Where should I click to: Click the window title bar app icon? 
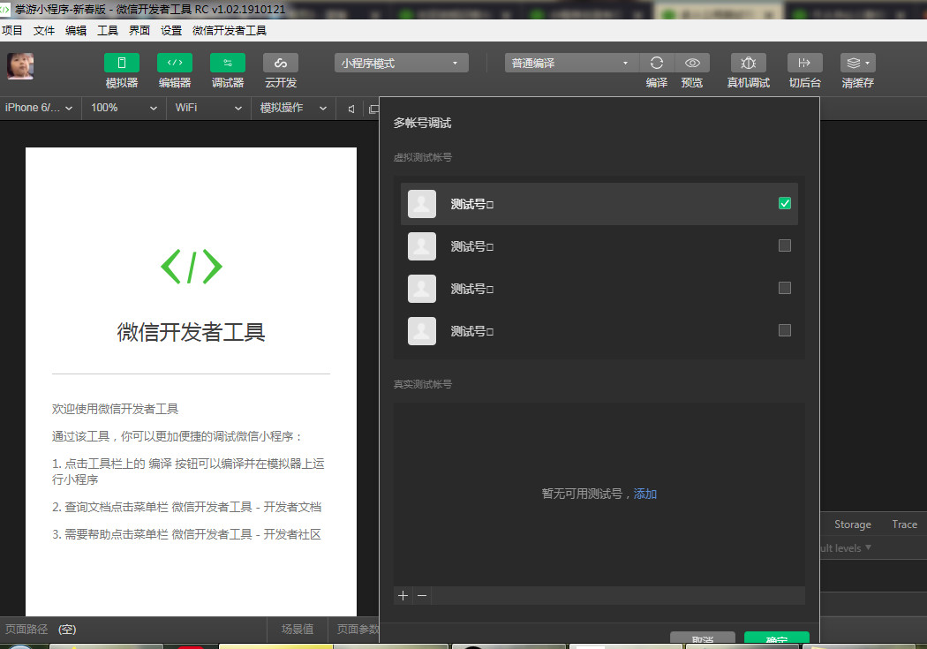click(x=4, y=9)
